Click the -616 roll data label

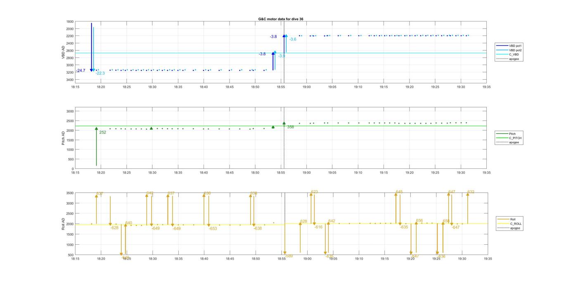point(318,227)
